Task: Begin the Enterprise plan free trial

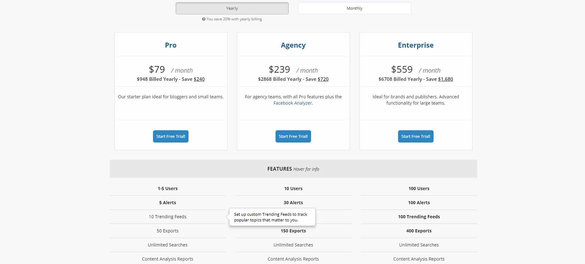Action: pyautogui.click(x=415, y=136)
